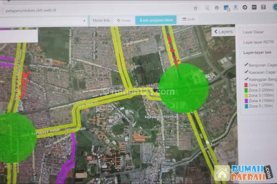277x184 pixels.
Task: Click the dark square VR extension icon
Action: click(254, 7)
